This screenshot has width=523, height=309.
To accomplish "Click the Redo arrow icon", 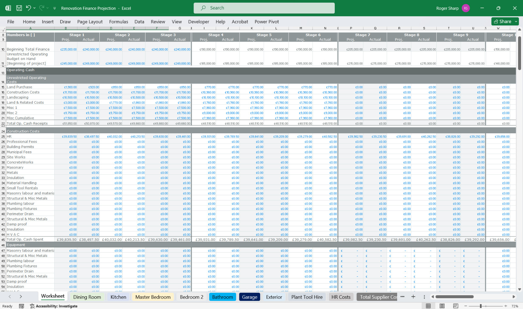I will [x=42, y=8].
